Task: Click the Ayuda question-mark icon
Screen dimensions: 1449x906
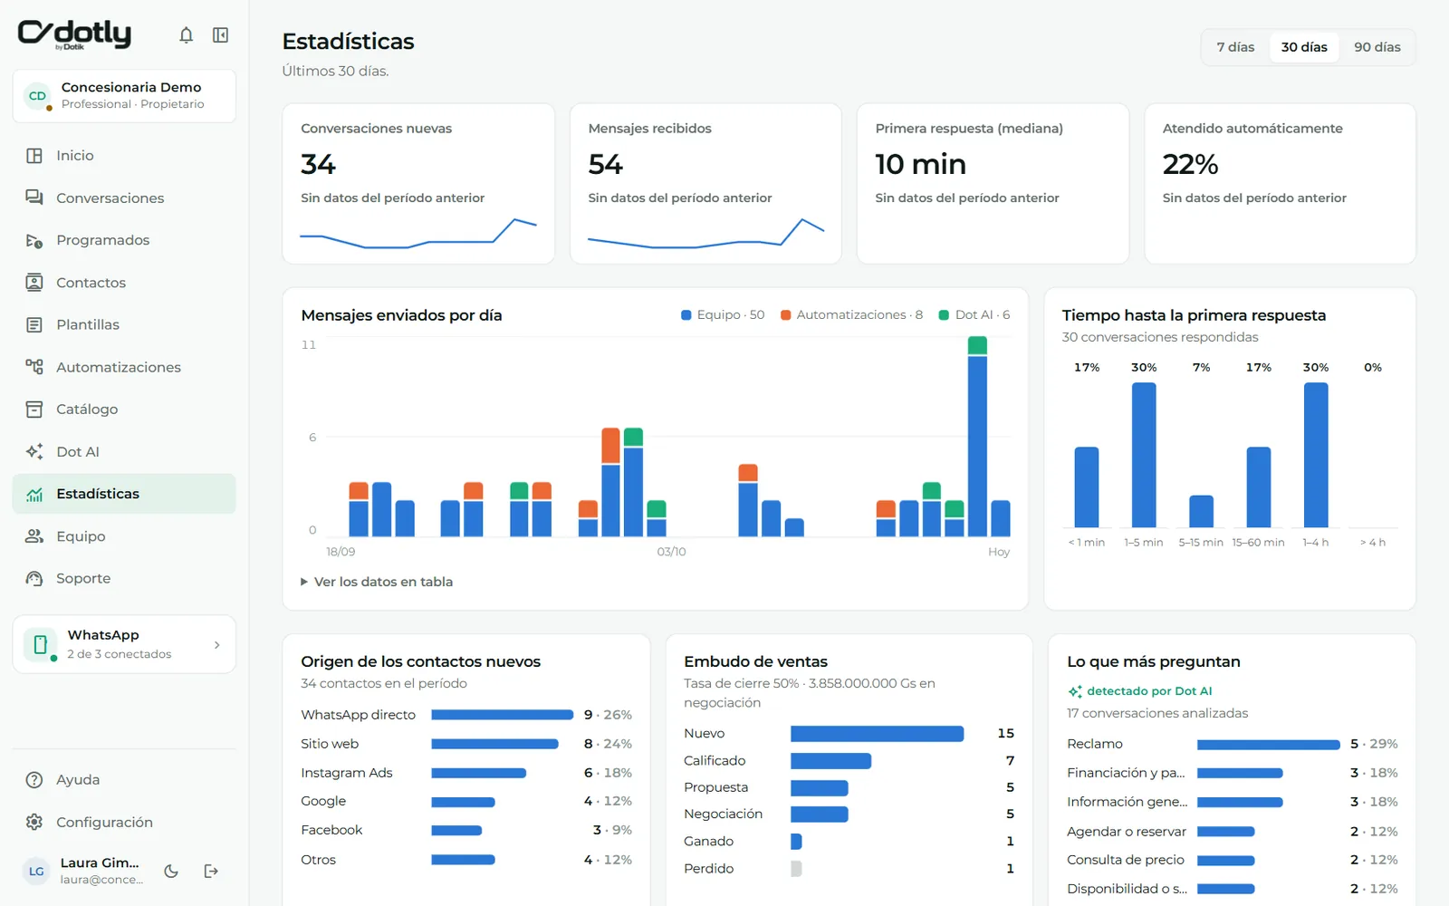Action: coord(34,780)
